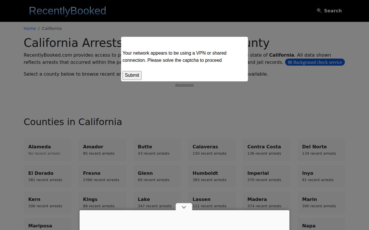
Task: Open Contra Costa county card
Action: coord(267,150)
